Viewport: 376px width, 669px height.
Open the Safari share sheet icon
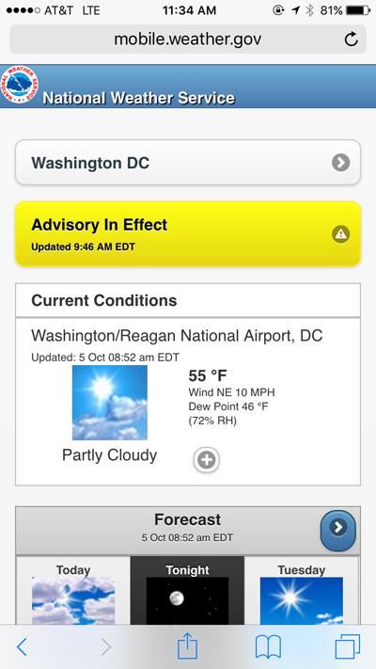click(188, 646)
